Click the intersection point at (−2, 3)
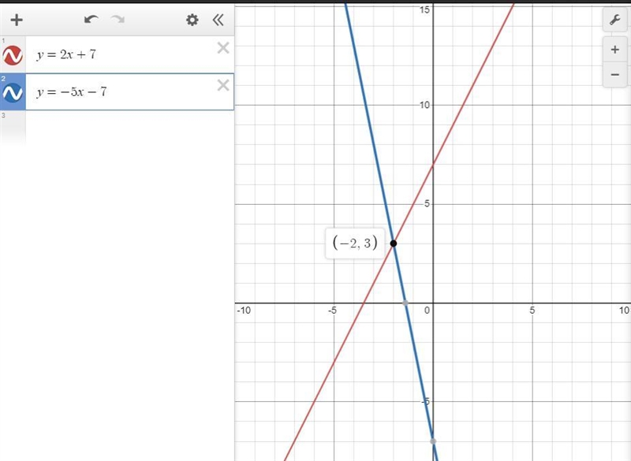Image resolution: width=631 pixels, height=461 pixels. pyautogui.click(x=394, y=244)
